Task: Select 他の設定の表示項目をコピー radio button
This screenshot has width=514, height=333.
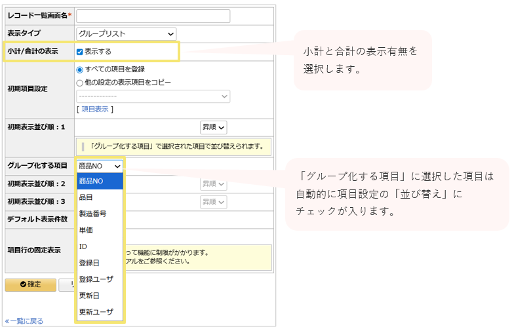Action: coord(79,83)
